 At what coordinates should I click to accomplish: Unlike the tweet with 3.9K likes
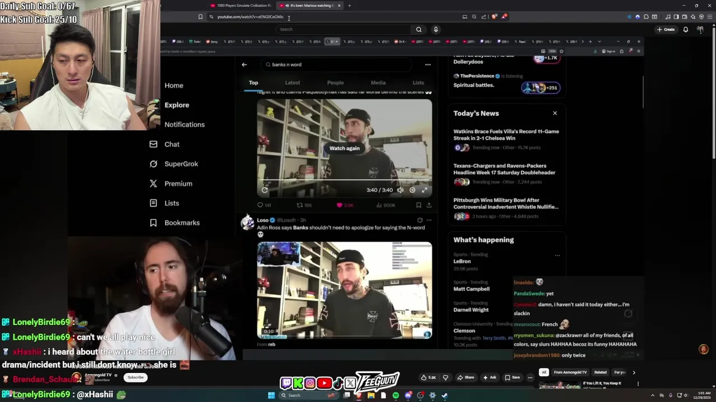click(x=345, y=205)
